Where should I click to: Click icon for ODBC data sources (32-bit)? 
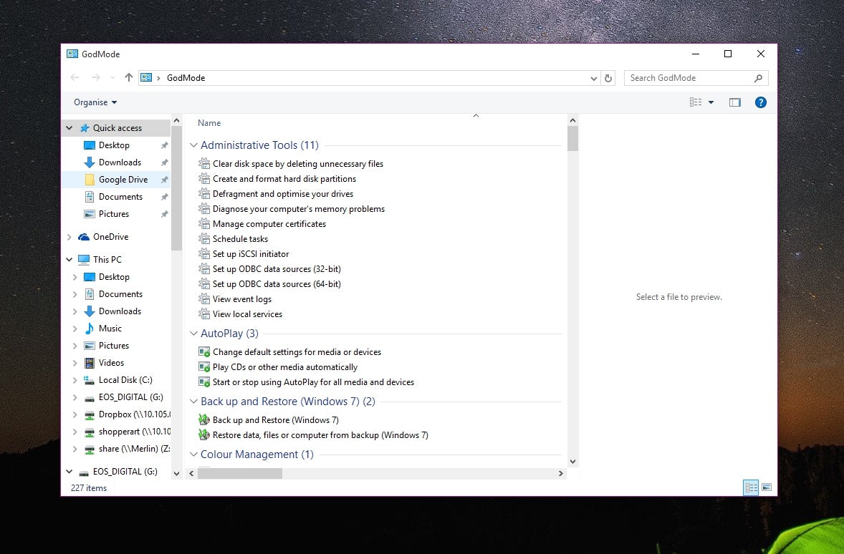point(204,269)
